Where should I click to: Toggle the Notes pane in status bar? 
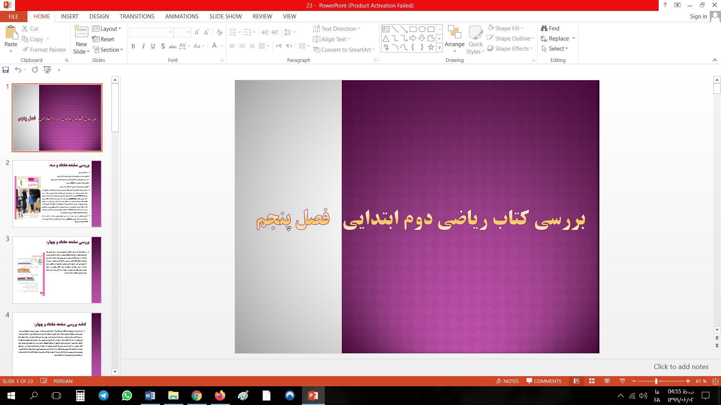pos(507,381)
